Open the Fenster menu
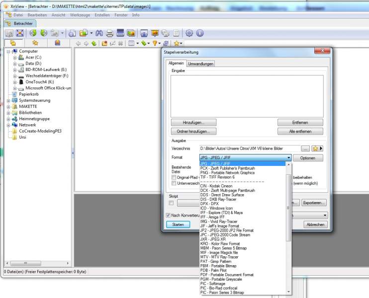369x298 pixels. pyautogui.click(x=121, y=15)
